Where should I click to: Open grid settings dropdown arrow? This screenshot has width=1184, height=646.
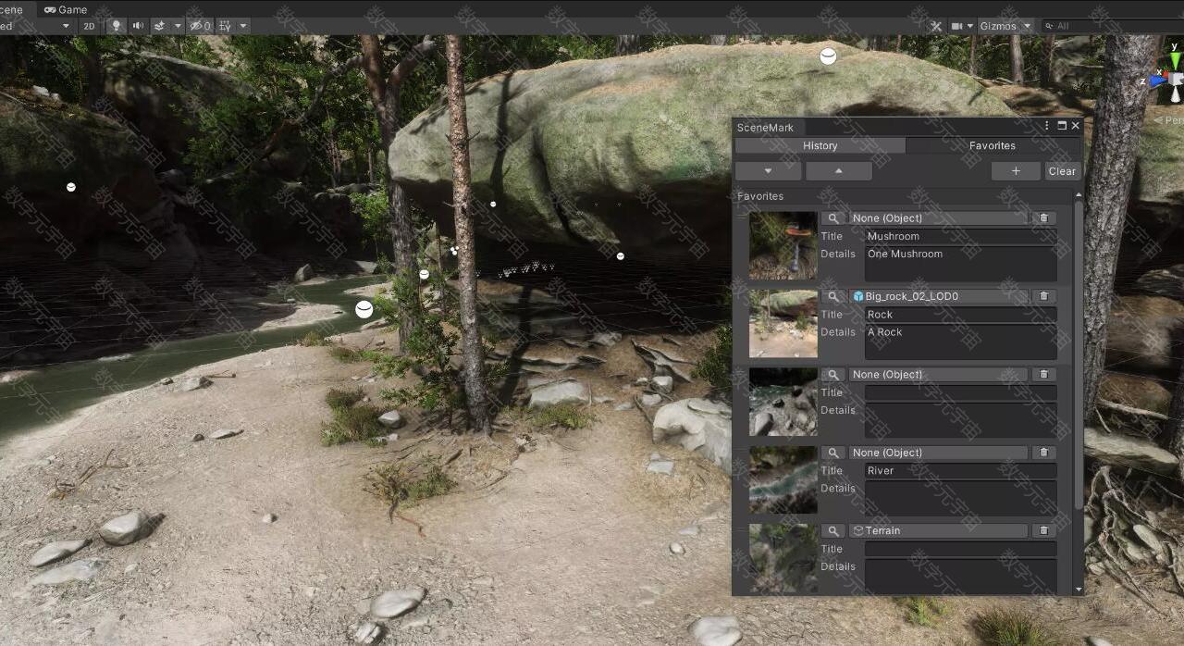243,26
